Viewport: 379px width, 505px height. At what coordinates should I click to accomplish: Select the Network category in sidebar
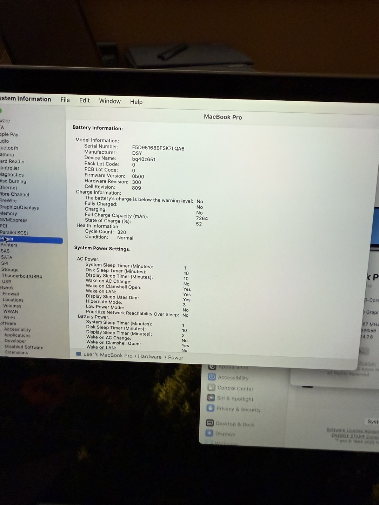point(7,288)
